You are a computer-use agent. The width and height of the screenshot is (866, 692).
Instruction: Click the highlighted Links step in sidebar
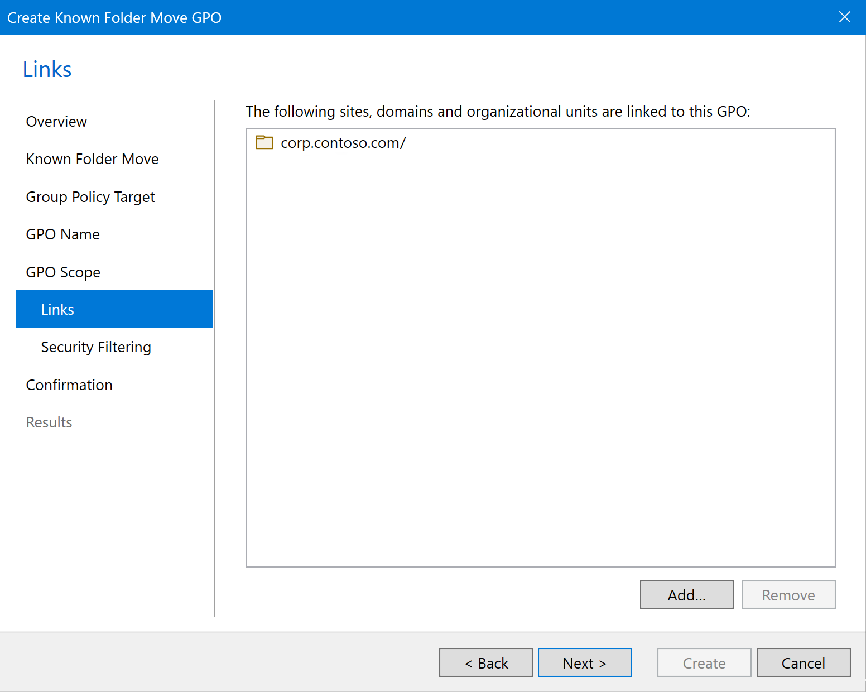pos(114,309)
